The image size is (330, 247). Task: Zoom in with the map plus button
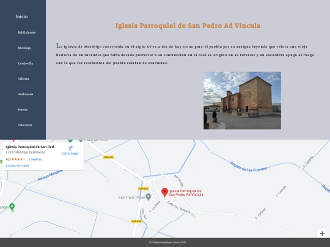(x=322, y=234)
